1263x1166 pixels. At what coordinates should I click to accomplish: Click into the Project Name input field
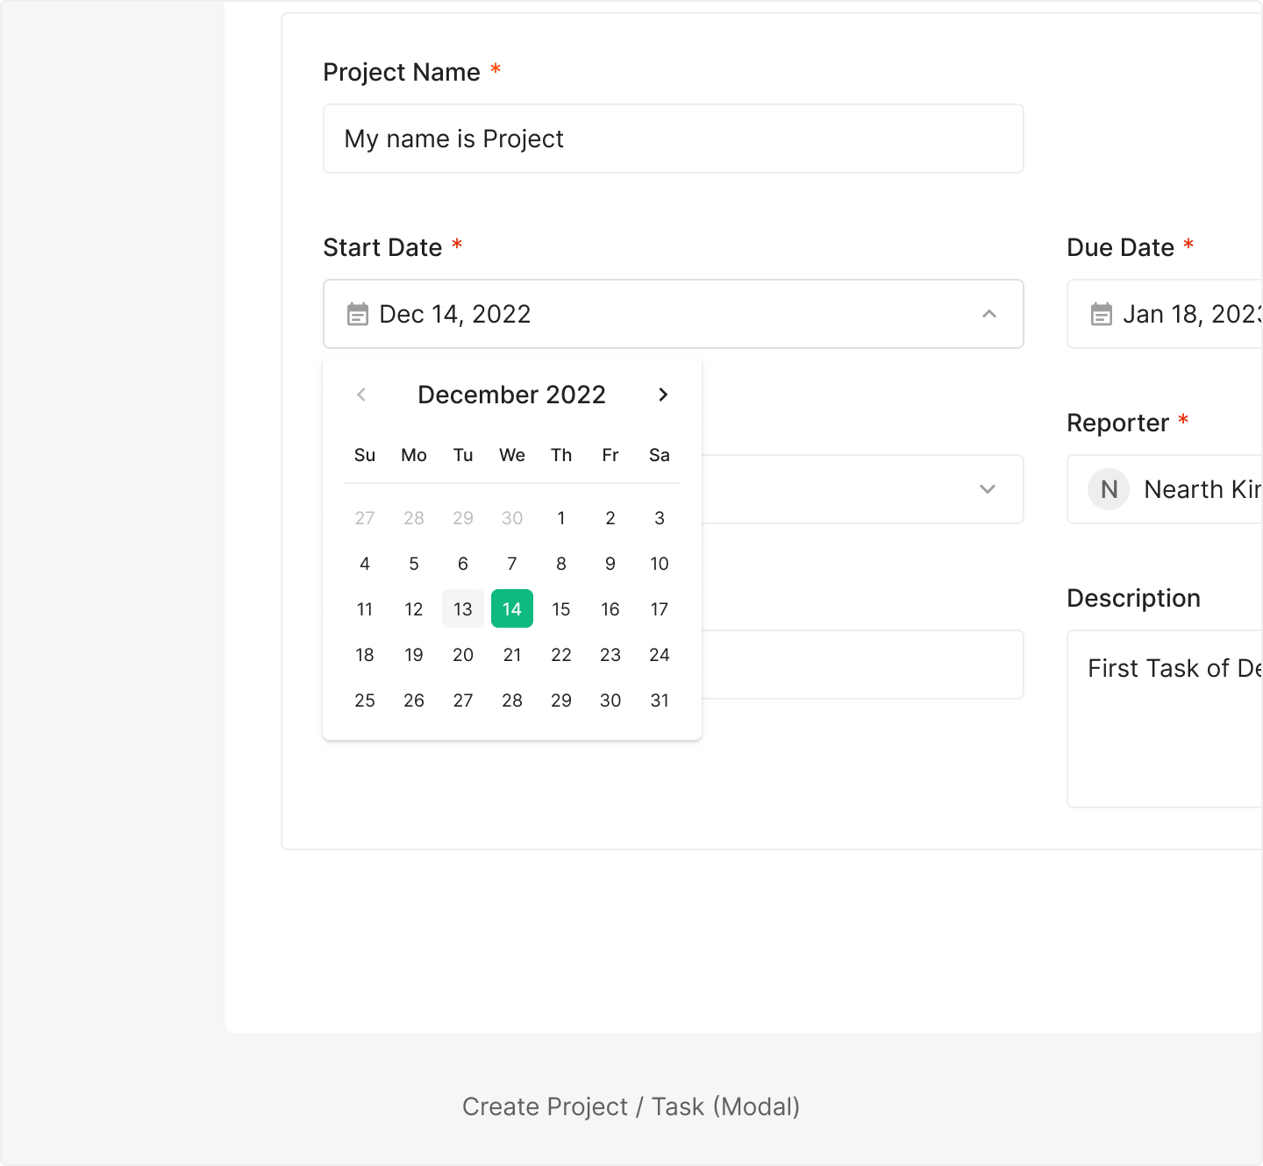[674, 139]
